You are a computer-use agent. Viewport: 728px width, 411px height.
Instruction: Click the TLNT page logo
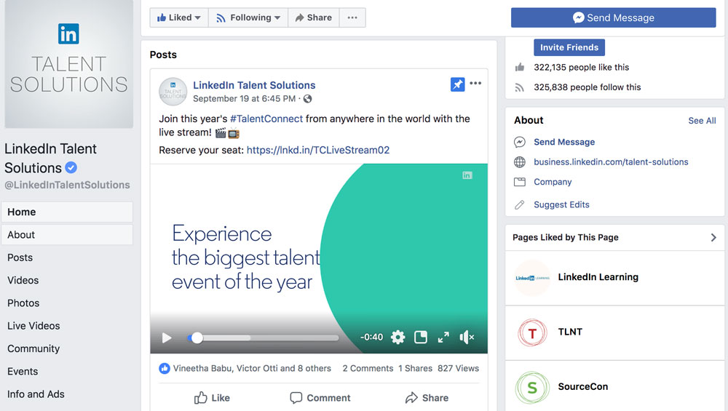[x=532, y=332]
